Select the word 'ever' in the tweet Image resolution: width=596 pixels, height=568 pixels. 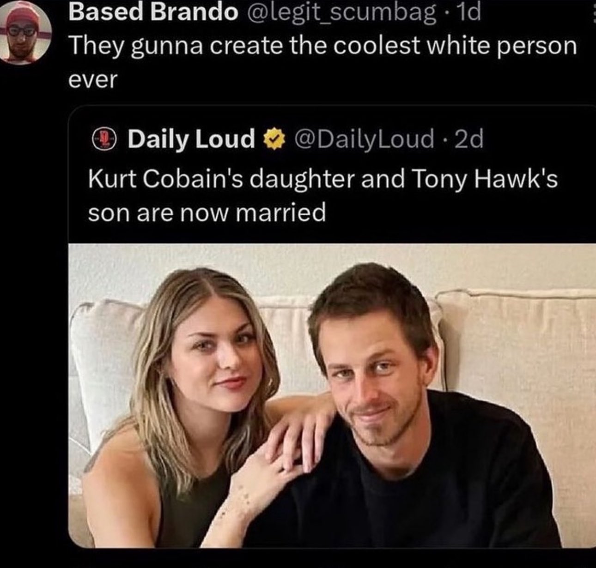(x=93, y=80)
